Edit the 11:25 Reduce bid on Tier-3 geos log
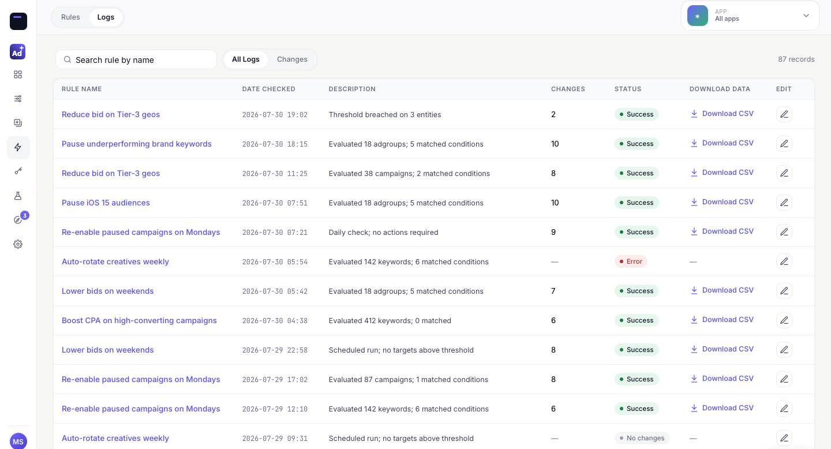 (x=784, y=173)
